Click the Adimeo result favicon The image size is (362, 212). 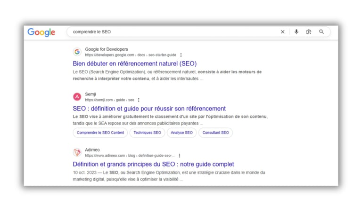tap(77, 152)
